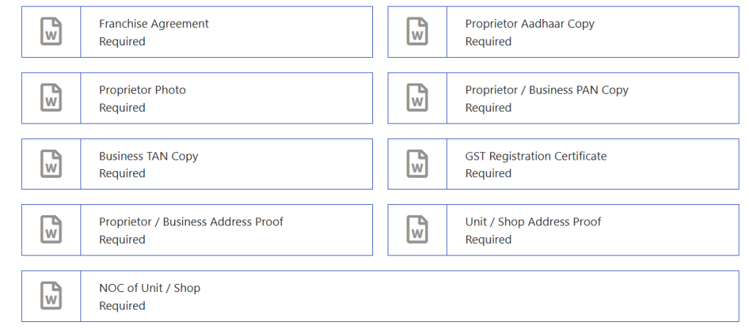Click Proprietor / Business Address Proof file icon
Image resolution: width=749 pixels, height=333 pixels.
51,230
